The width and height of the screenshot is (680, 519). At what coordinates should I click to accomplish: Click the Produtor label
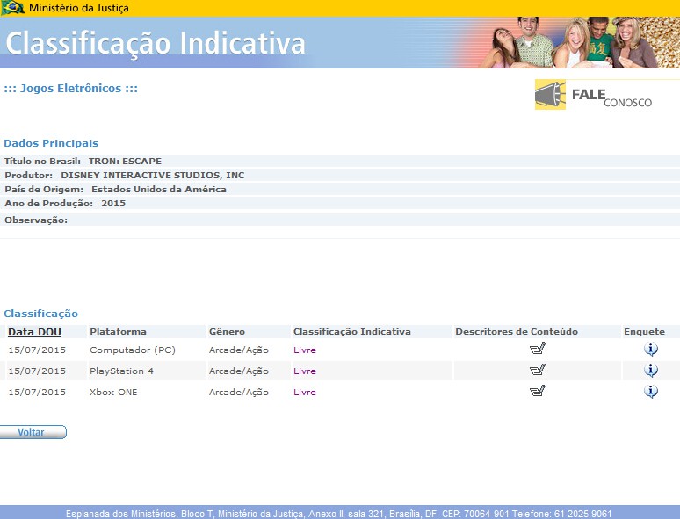click(x=29, y=175)
